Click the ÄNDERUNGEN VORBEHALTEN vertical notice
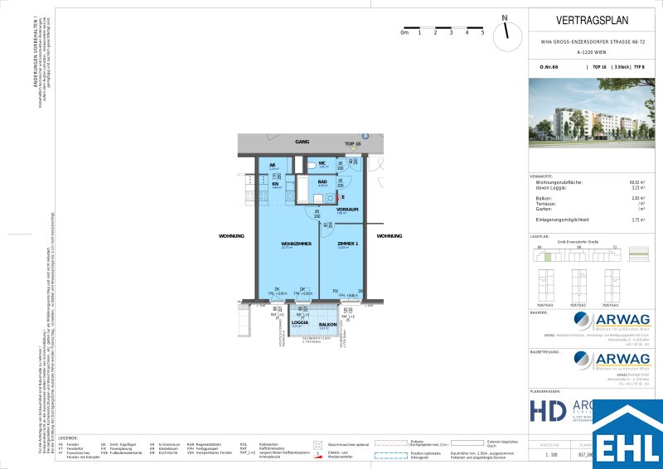663x469 pixels. coord(35,51)
